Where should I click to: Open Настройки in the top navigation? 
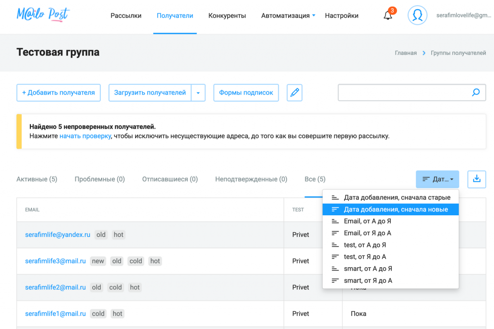342,15
